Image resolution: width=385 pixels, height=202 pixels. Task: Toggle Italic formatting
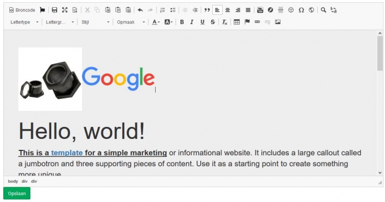[x=192, y=22]
